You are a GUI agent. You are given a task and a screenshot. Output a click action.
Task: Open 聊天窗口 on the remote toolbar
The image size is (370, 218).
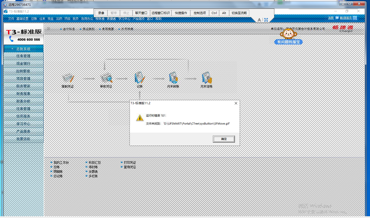coord(141,13)
